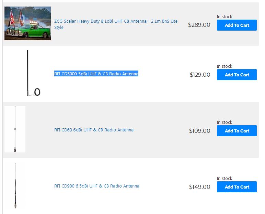Open ZCG Scalar Heavy Duty 8.1dBi antenna link

116,24
